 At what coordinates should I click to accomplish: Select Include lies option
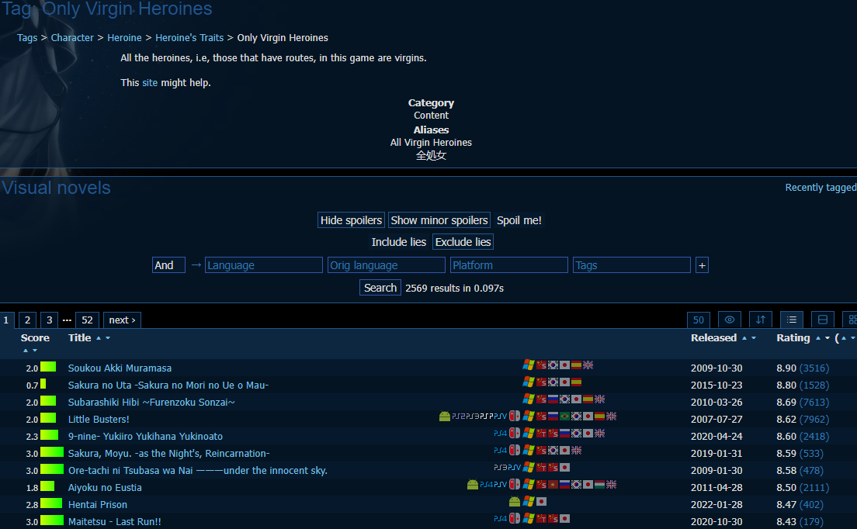pyautogui.click(x=398, y=242)
